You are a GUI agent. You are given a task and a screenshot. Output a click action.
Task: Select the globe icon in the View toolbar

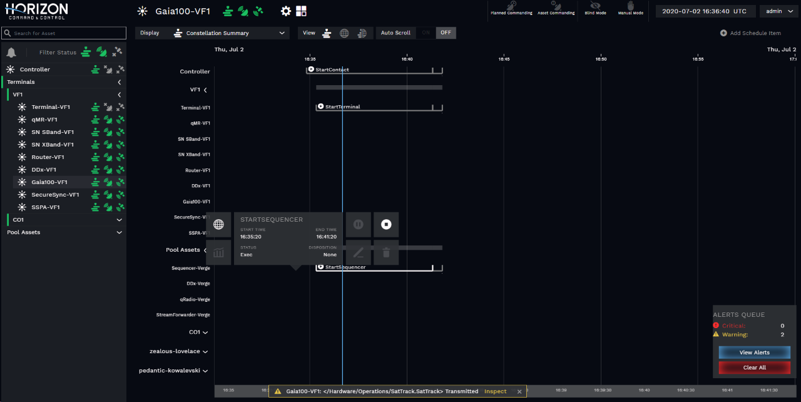344,33
